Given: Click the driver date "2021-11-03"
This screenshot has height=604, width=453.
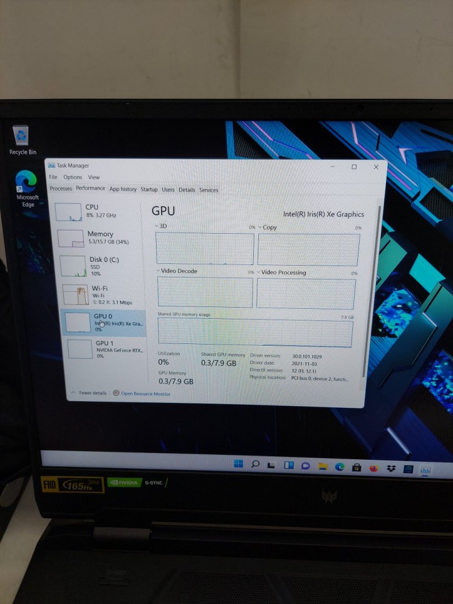Looking at the screenshot, I should pos(304,364).
